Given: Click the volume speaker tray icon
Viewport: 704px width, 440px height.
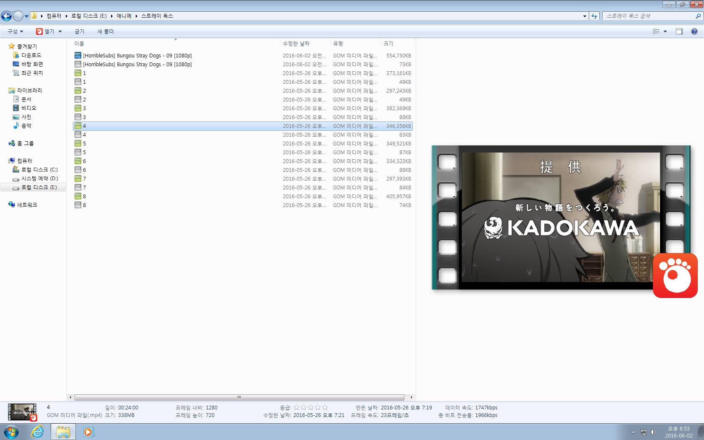Looking at the screenshot, I should (x=653, y=432).
